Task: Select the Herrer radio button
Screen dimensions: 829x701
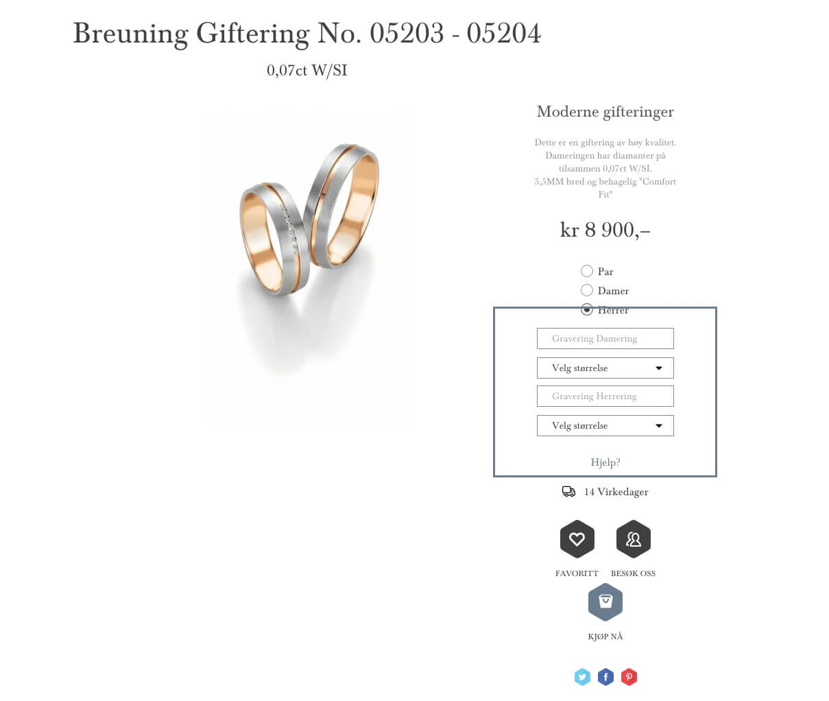Action: pos(587,309)
